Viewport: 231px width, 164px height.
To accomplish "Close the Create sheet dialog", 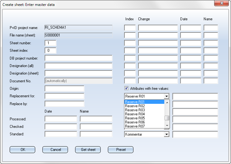I will coord(222,3).
